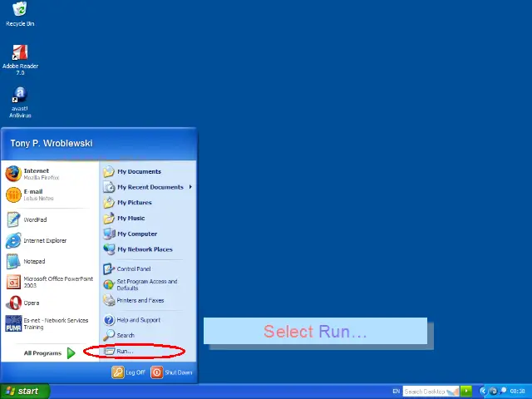Expand My Recent Documents submenu
This screenshot has height=399, width=532.
150,187
